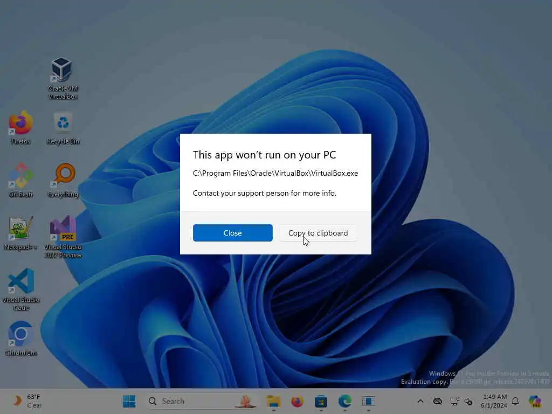Open the network status tray icon
552x414 pixels.
coord(454,401)
